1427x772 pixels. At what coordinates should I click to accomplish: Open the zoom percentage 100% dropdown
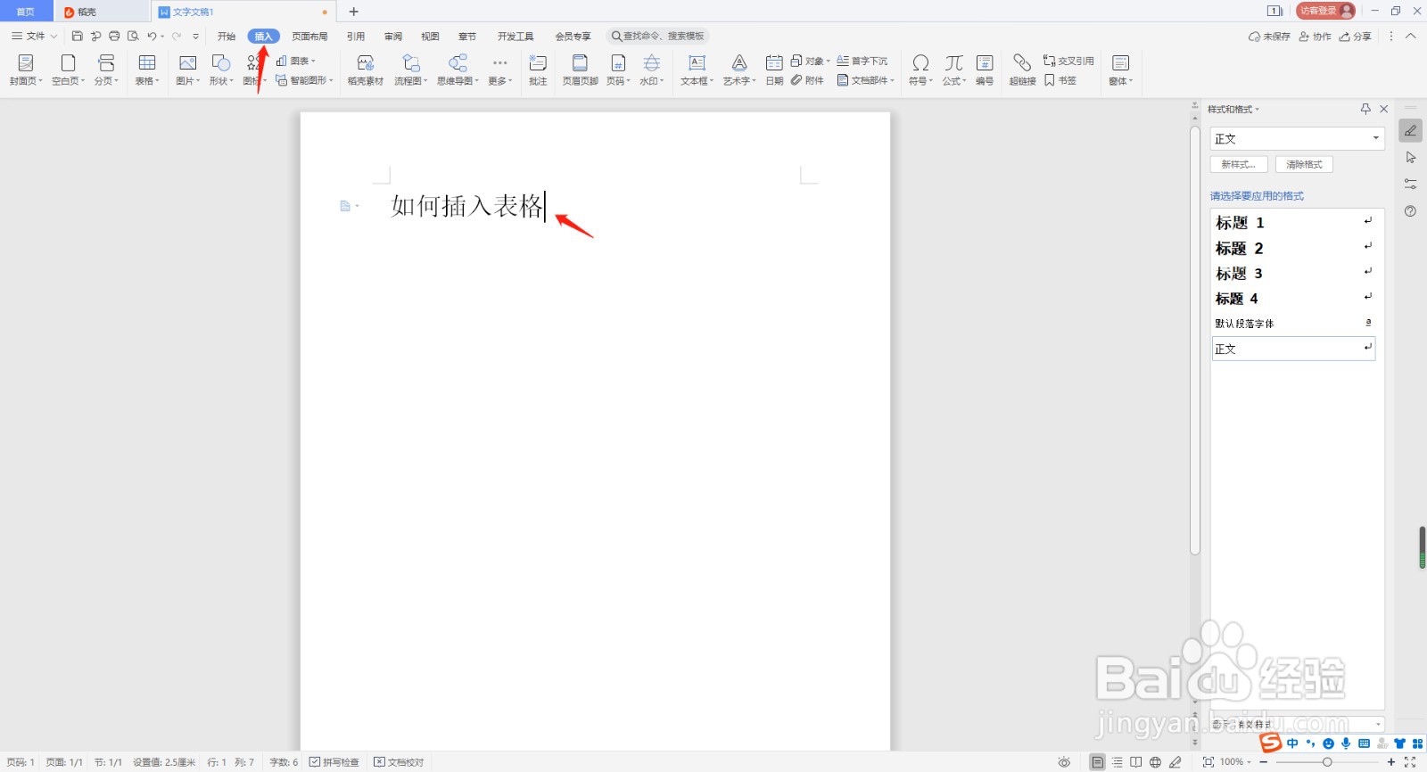pos(1235,762)
